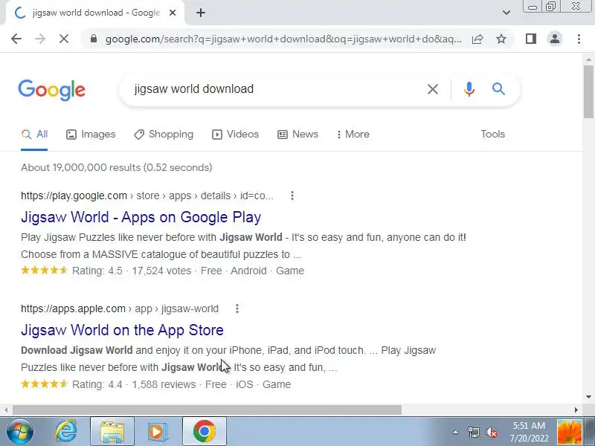Click the Chrome taskbar icon
The width and height of the screenshot is (595, 446).
tap(204, 432)
